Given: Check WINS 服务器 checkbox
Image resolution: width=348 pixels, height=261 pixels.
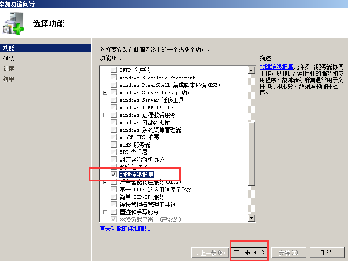Looking at the screenshot, I should pos(114,145).
